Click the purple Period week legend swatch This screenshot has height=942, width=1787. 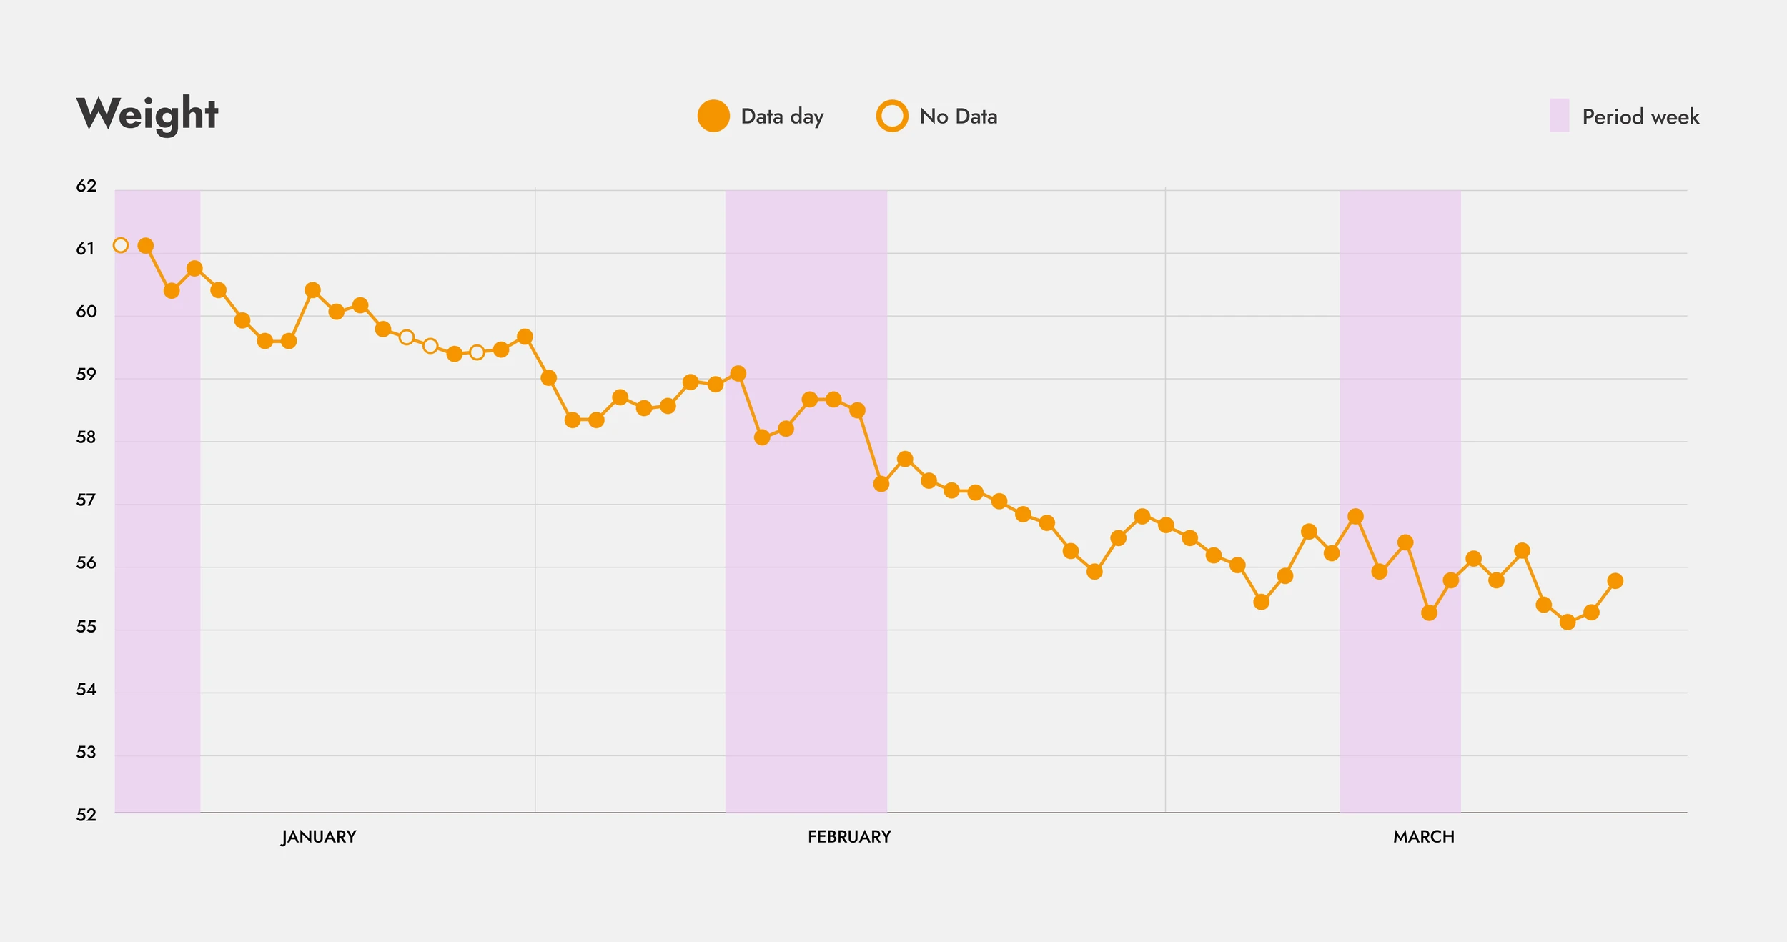point(1559,115)
